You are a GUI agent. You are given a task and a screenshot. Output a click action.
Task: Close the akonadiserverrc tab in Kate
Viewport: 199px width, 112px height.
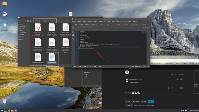(92, 28)
